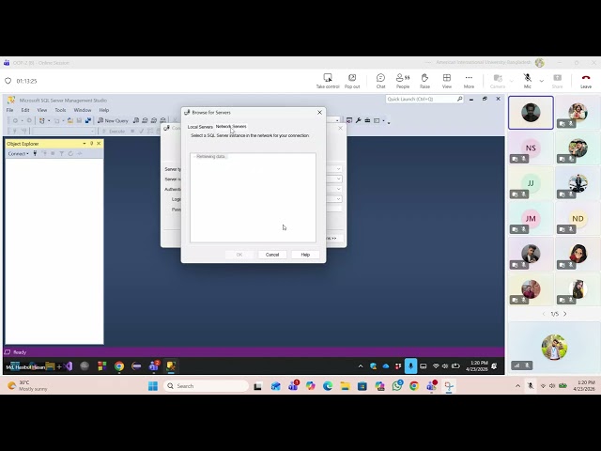Open the Camera options dropdown arrow
This screenshot has width=601, height=451.
coord(511,81)
